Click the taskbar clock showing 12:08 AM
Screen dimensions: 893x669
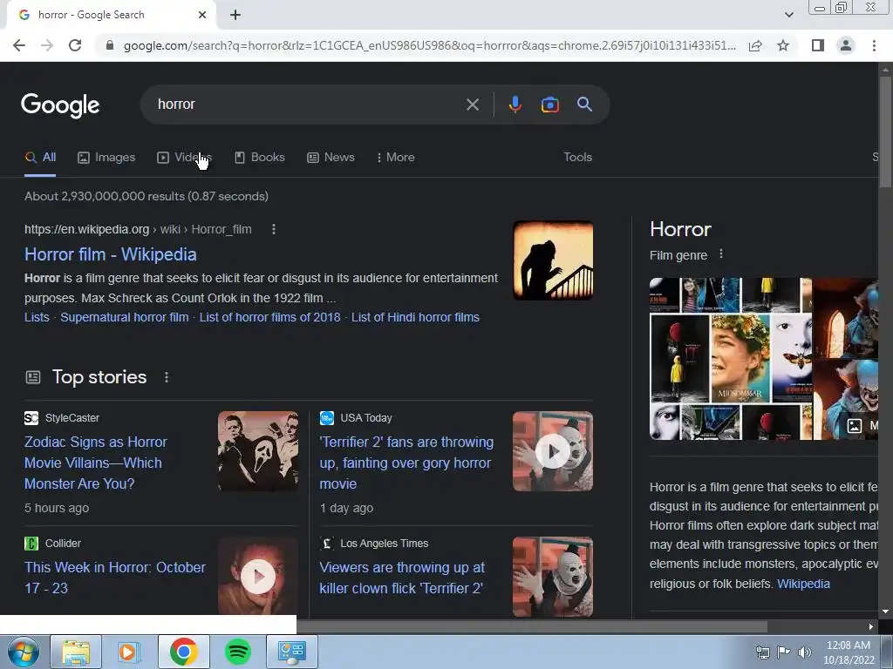[x=848, y=652]
